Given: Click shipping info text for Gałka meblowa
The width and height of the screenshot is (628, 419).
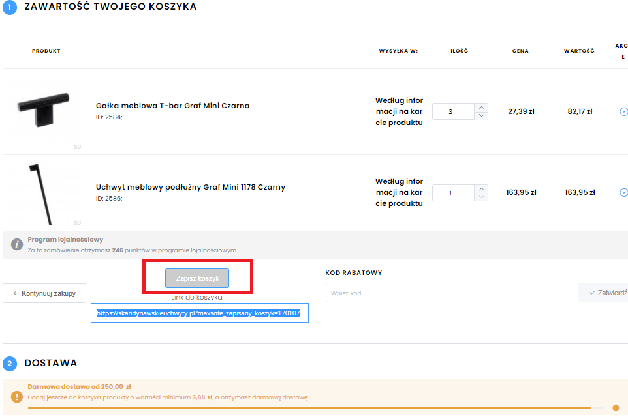Looking at the screenshot, I should click(x=399, y=111).
